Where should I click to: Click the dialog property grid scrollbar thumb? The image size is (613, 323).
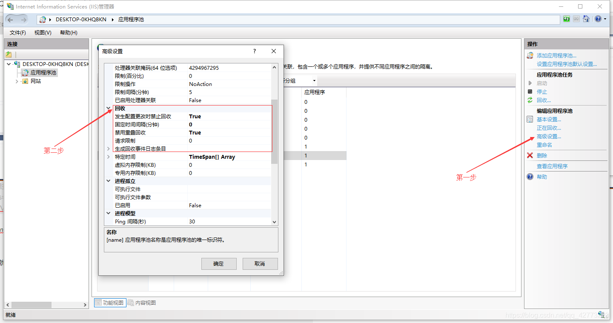[x=275, y=131]
